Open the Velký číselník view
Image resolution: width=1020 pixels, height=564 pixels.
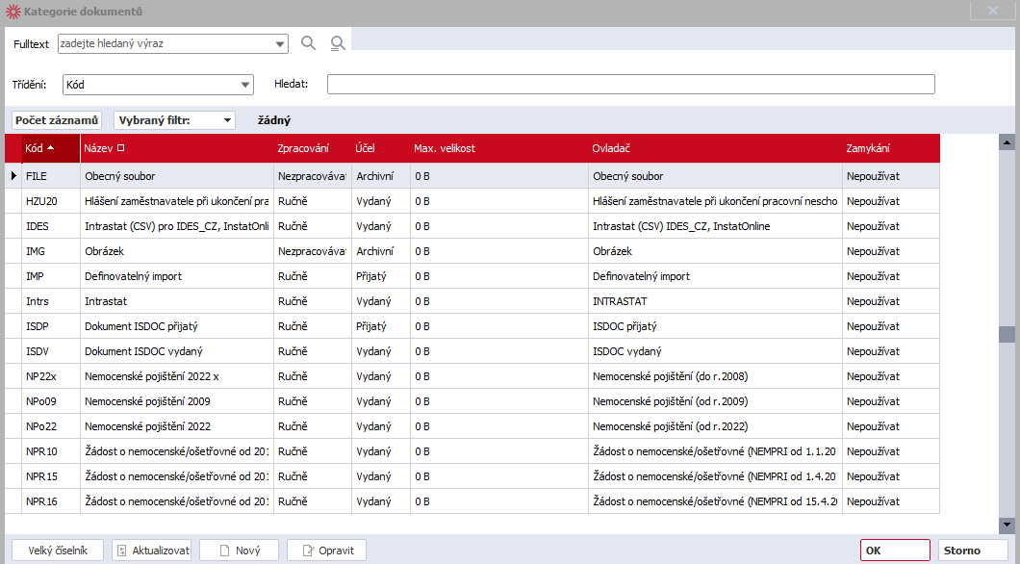[57, 551]
